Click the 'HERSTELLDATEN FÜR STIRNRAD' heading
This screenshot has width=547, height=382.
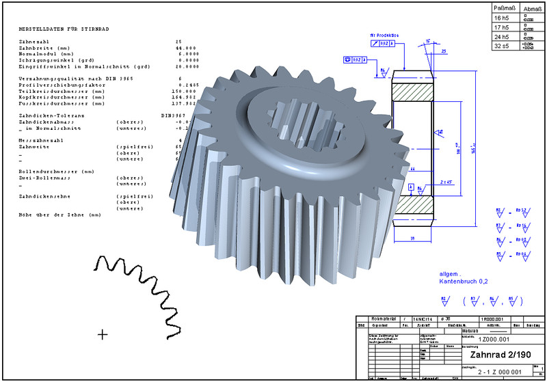(x=64, y=29)
